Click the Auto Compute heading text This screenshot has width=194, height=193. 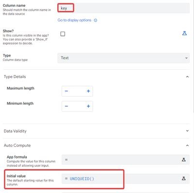click(17, 145)
